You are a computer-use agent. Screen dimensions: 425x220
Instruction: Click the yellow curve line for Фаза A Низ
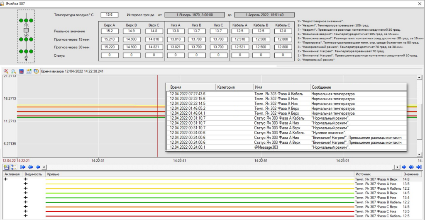(199, 184)
